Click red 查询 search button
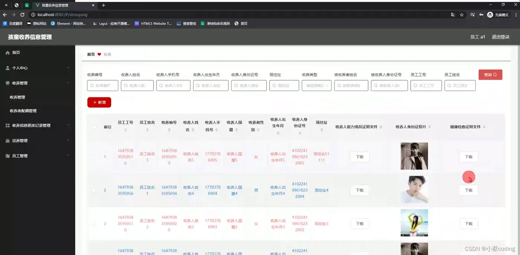The height and width of the screenshot is (255, 520). click(490, 75)
